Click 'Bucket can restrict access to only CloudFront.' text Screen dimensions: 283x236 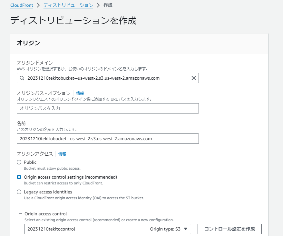coord(63,183)
